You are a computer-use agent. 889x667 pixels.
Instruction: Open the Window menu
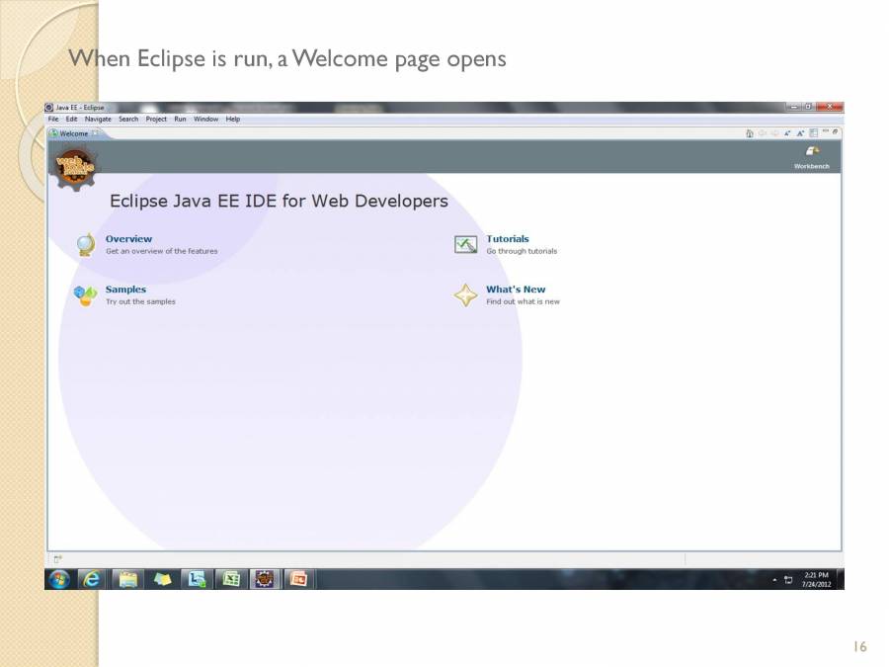(x=205, y=120)
